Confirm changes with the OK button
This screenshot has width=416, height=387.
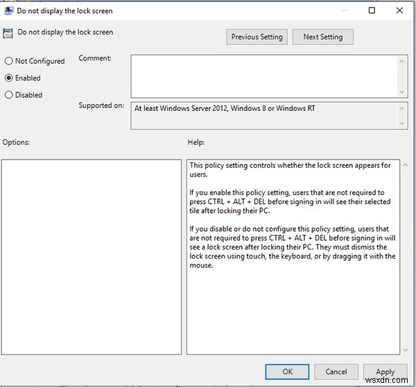287,372
